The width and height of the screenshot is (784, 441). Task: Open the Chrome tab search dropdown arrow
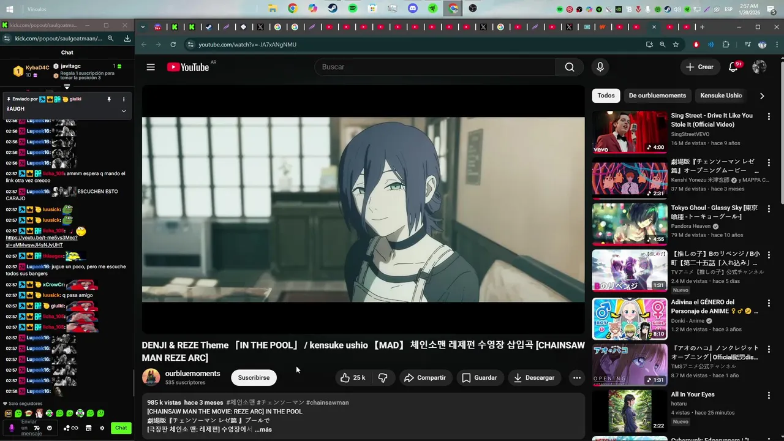pos(143,27)
